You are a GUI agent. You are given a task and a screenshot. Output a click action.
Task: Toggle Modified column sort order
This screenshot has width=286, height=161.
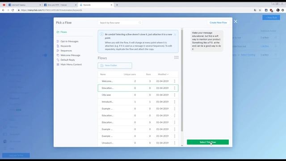163,74
